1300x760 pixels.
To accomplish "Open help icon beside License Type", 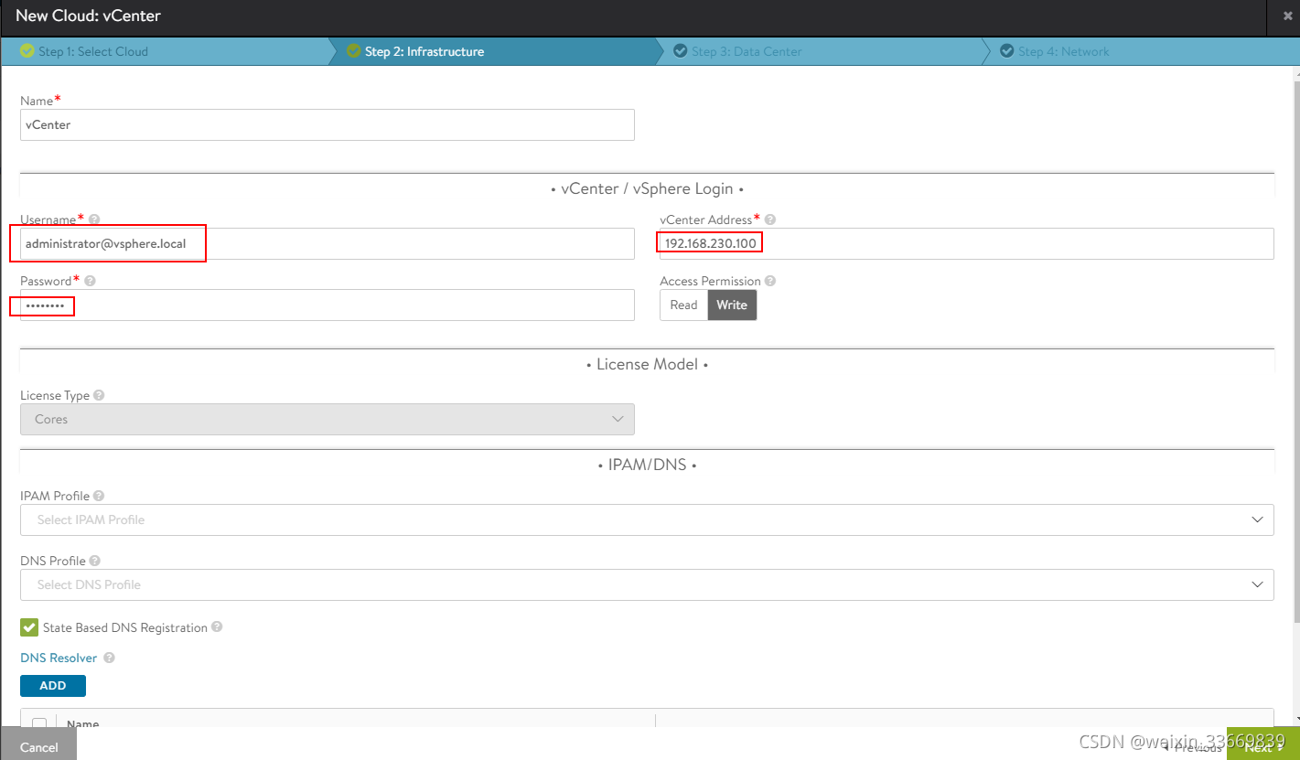I will pyautogui.click(x=99, y=395).
